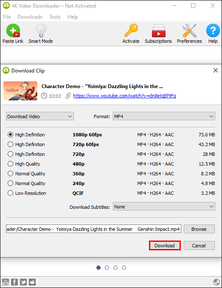Choose the QCIF Low Resolution option
This screenshot has width=222, height=288.
point(11,193)
